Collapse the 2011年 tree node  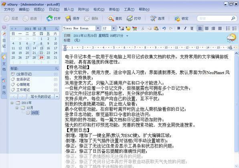pyautogui.click(x=12, y=103)
